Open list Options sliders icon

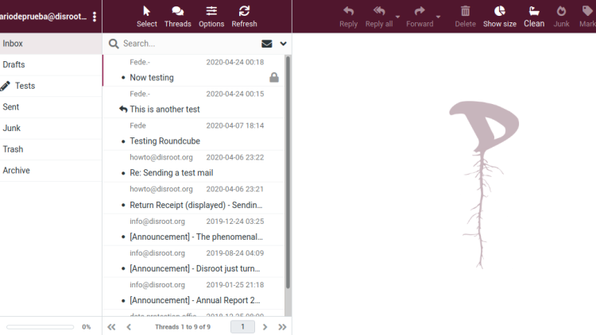(x=211, y=11)
